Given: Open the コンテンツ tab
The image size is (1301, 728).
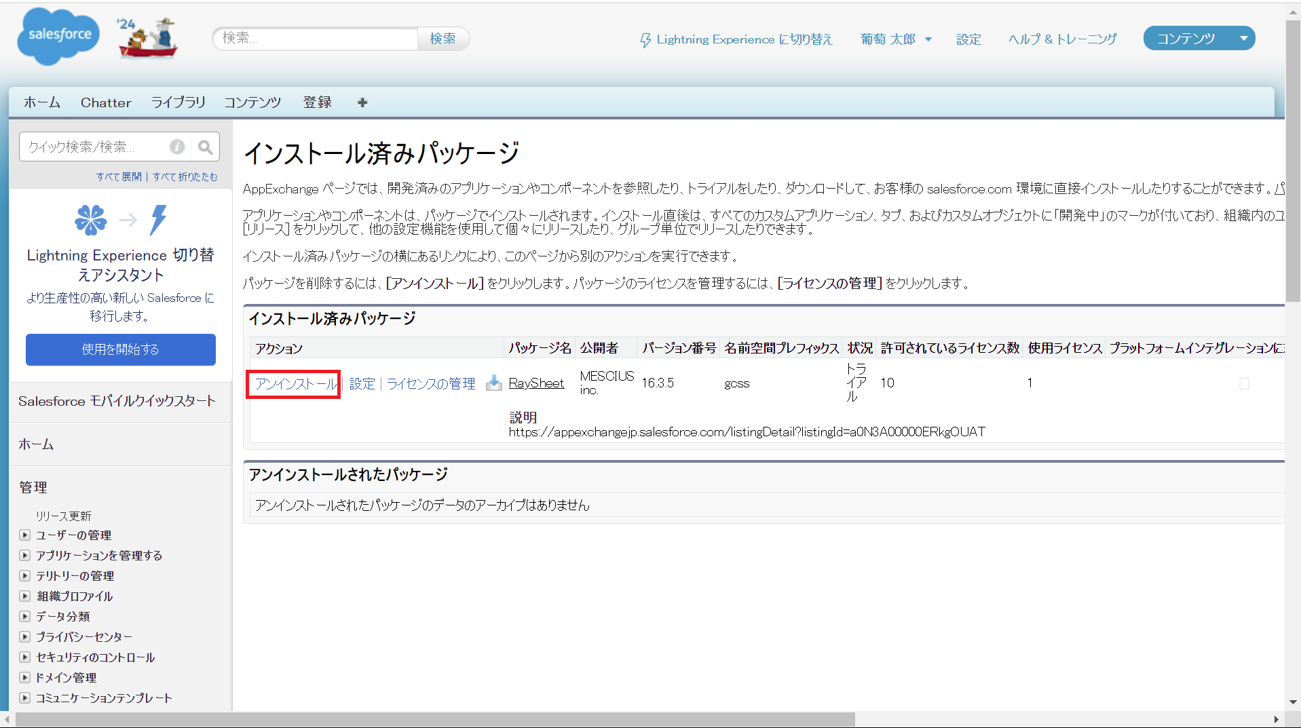Looking at the screenshot, I should 252,102.
